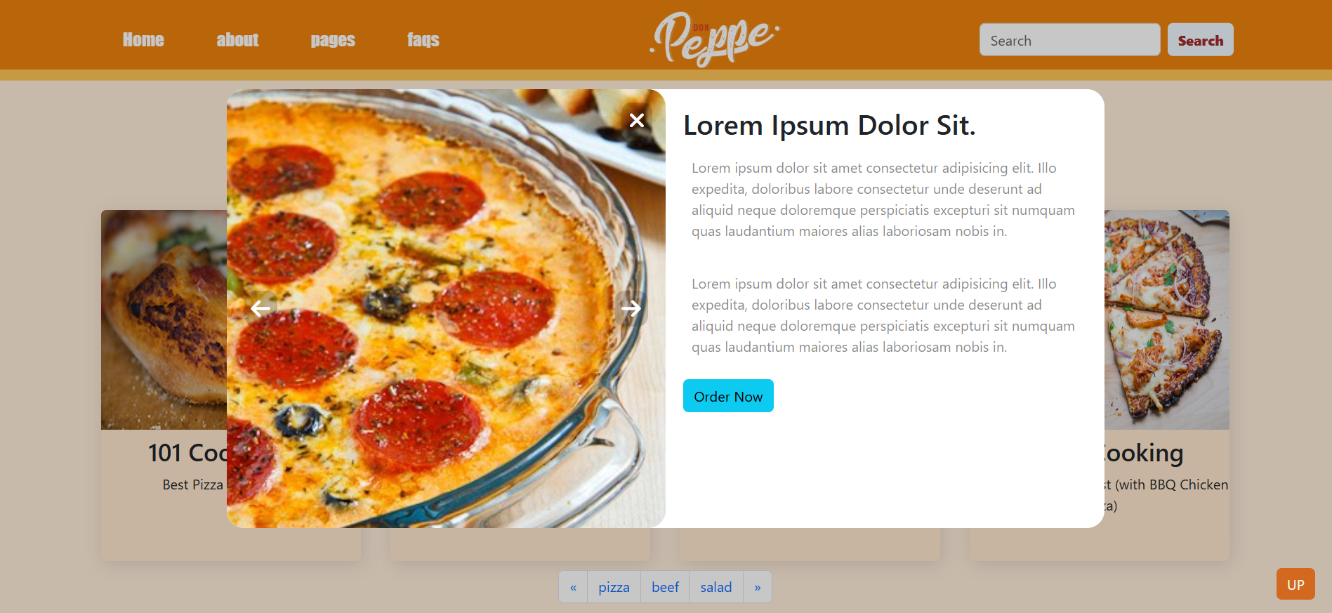
Task: Open the faqs menu item
Action: click(x=423, y=40)
